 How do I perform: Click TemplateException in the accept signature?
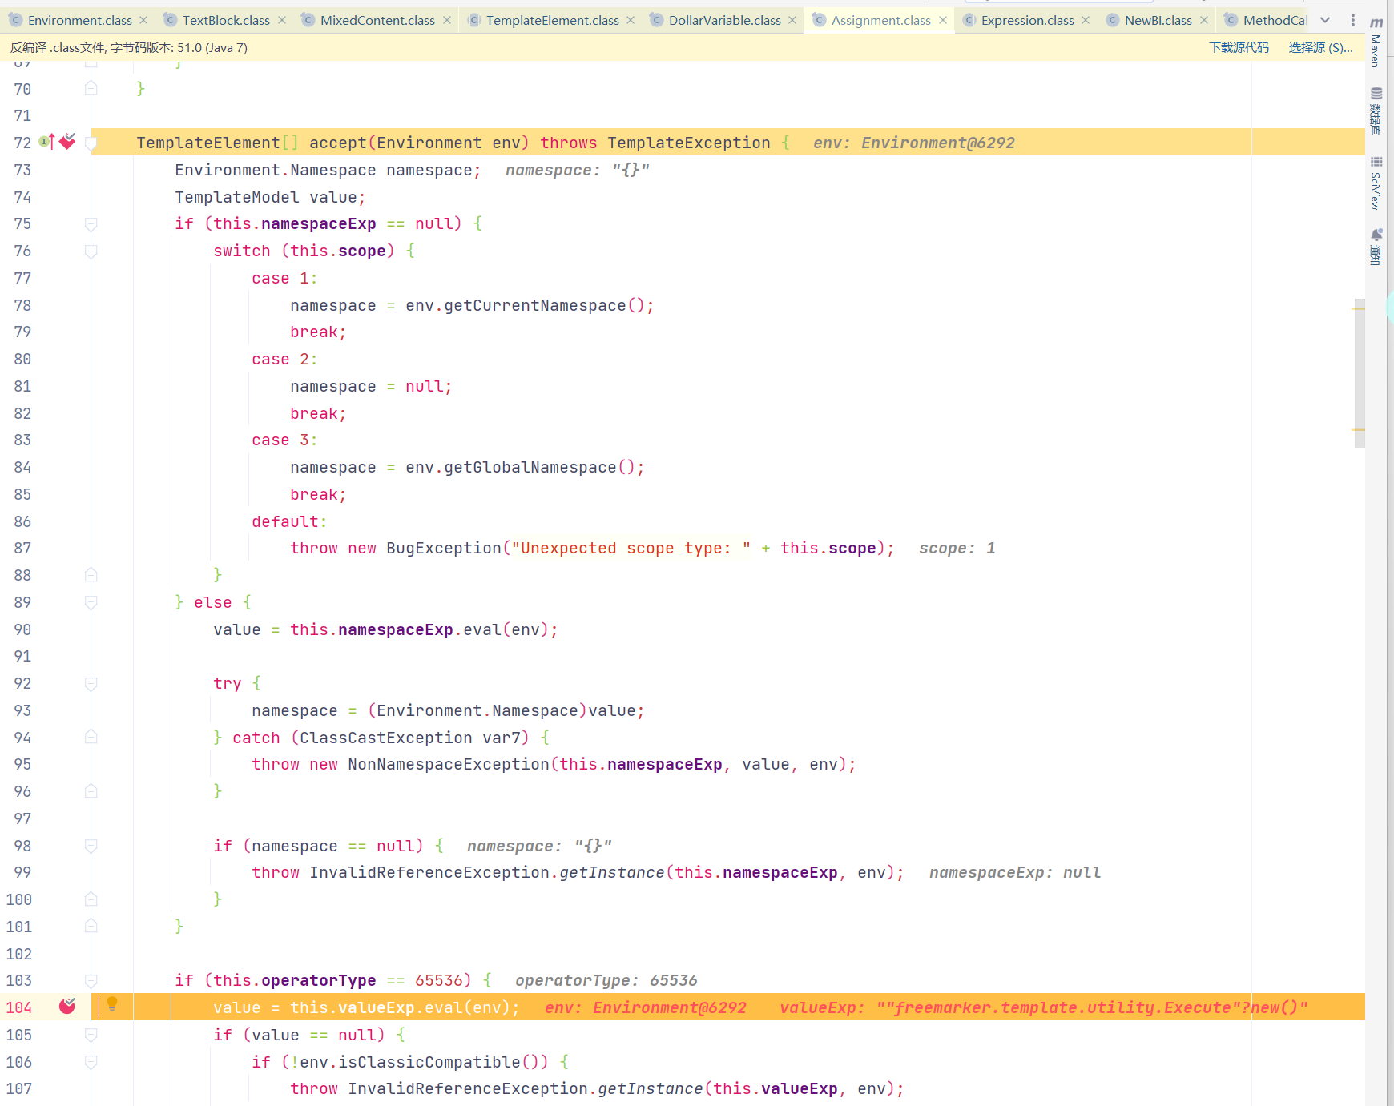click(689, 143)
